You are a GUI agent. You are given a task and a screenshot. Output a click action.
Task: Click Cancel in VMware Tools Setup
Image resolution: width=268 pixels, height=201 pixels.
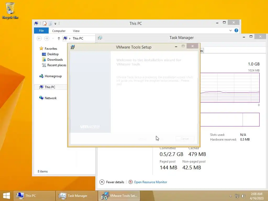(x=185, y=139)
